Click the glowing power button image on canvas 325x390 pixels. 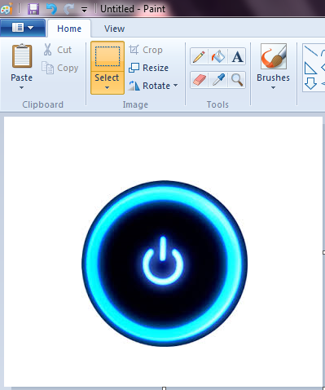(165, 264)
